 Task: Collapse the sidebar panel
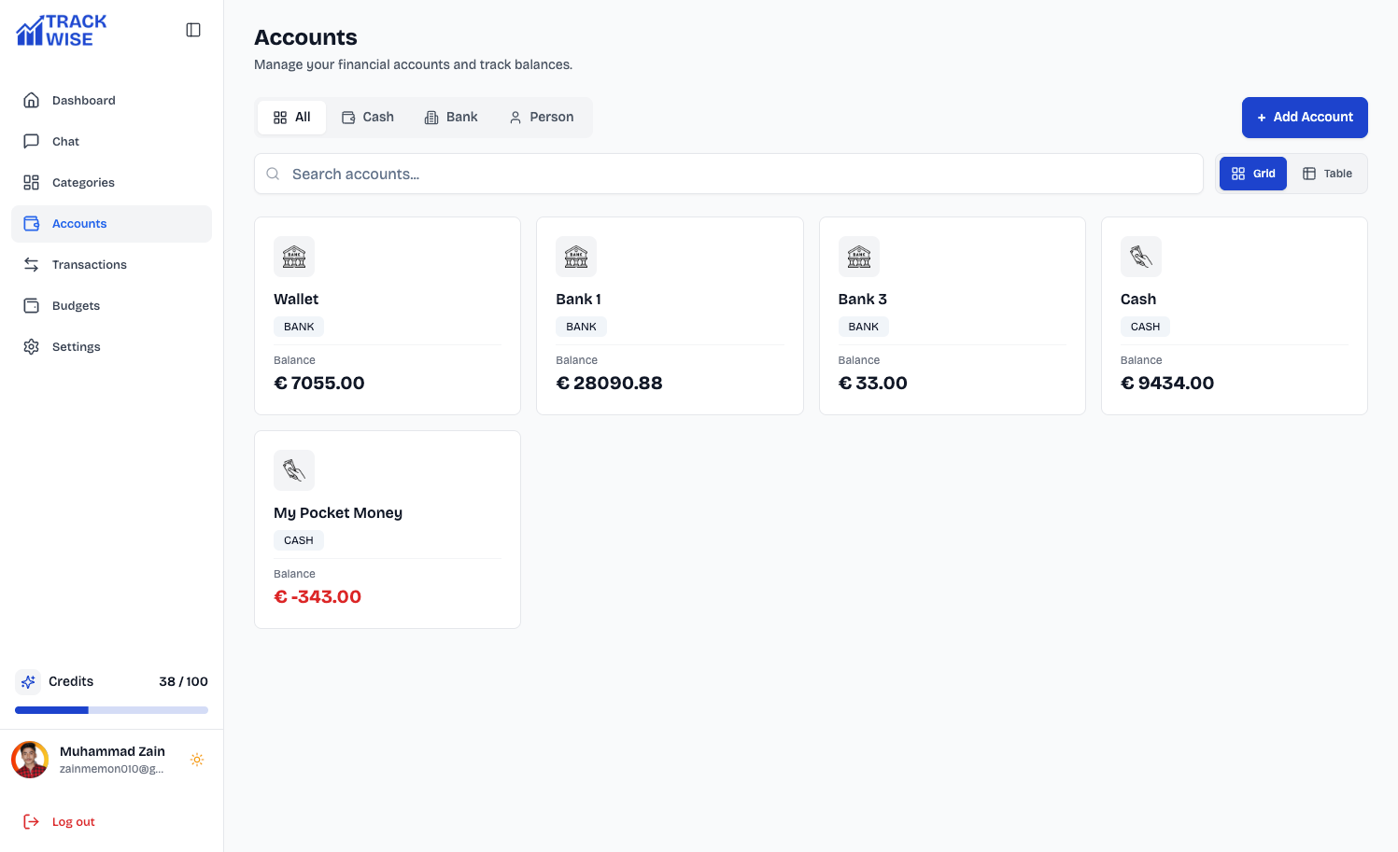[193, 29]
